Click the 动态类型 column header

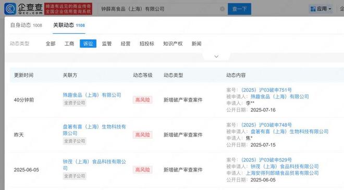click(x=174, y=75)
